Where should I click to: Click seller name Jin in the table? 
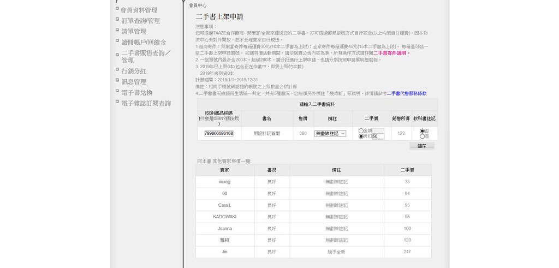click(x=224, y=252)
